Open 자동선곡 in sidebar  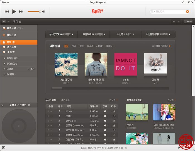[19, 35]
